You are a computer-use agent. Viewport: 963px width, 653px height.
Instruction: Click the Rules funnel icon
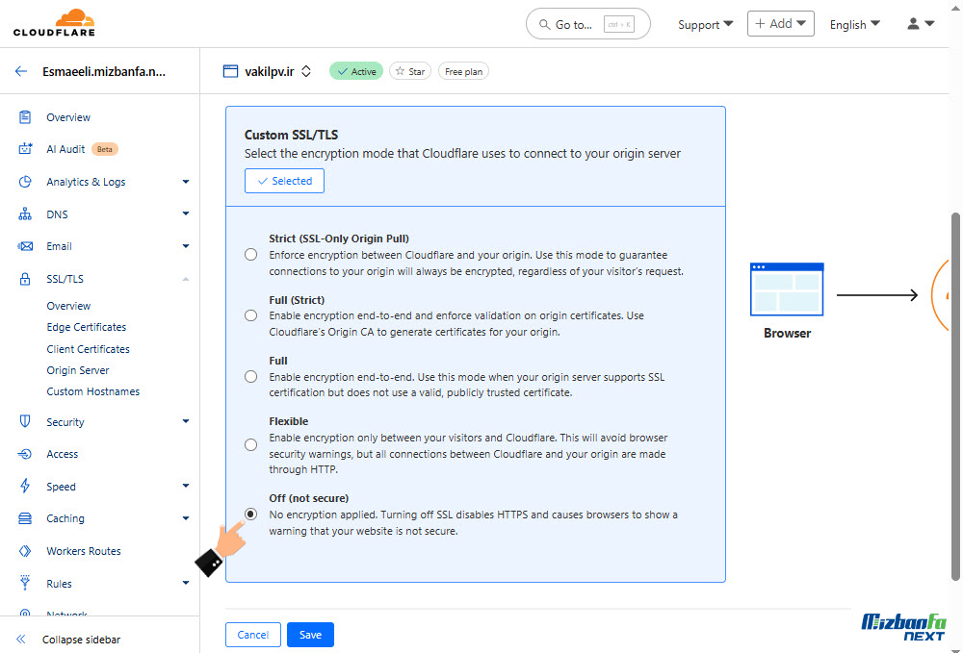[25, 583]
